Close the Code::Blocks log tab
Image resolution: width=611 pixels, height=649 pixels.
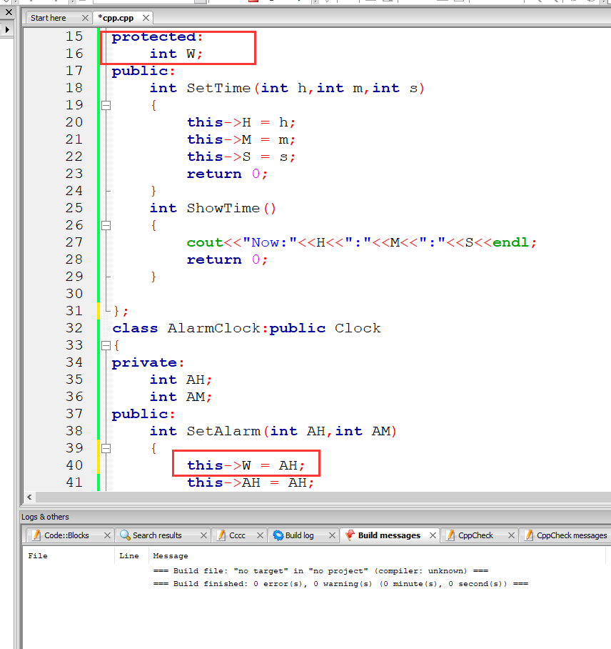[x=107, y=535]
